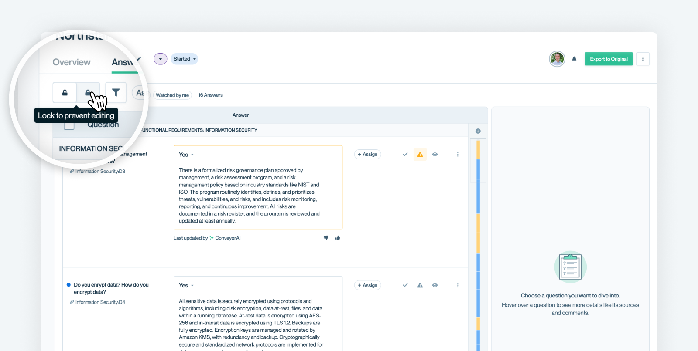Viewport: 698px width, 351px height.
Task: Toggle watch eye on the encryption answer
Action: (435, 285)
